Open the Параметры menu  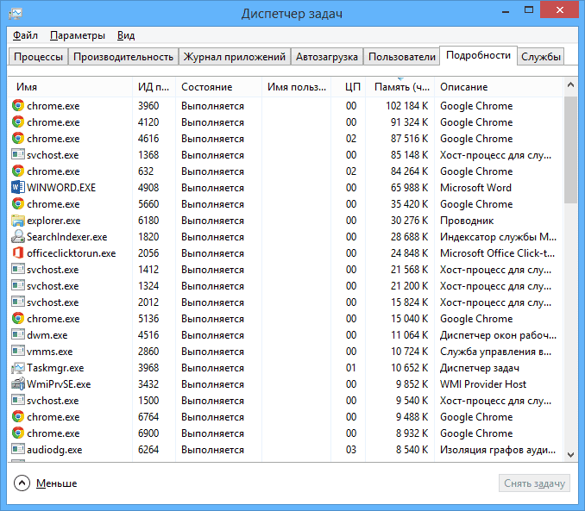point(78,35)
